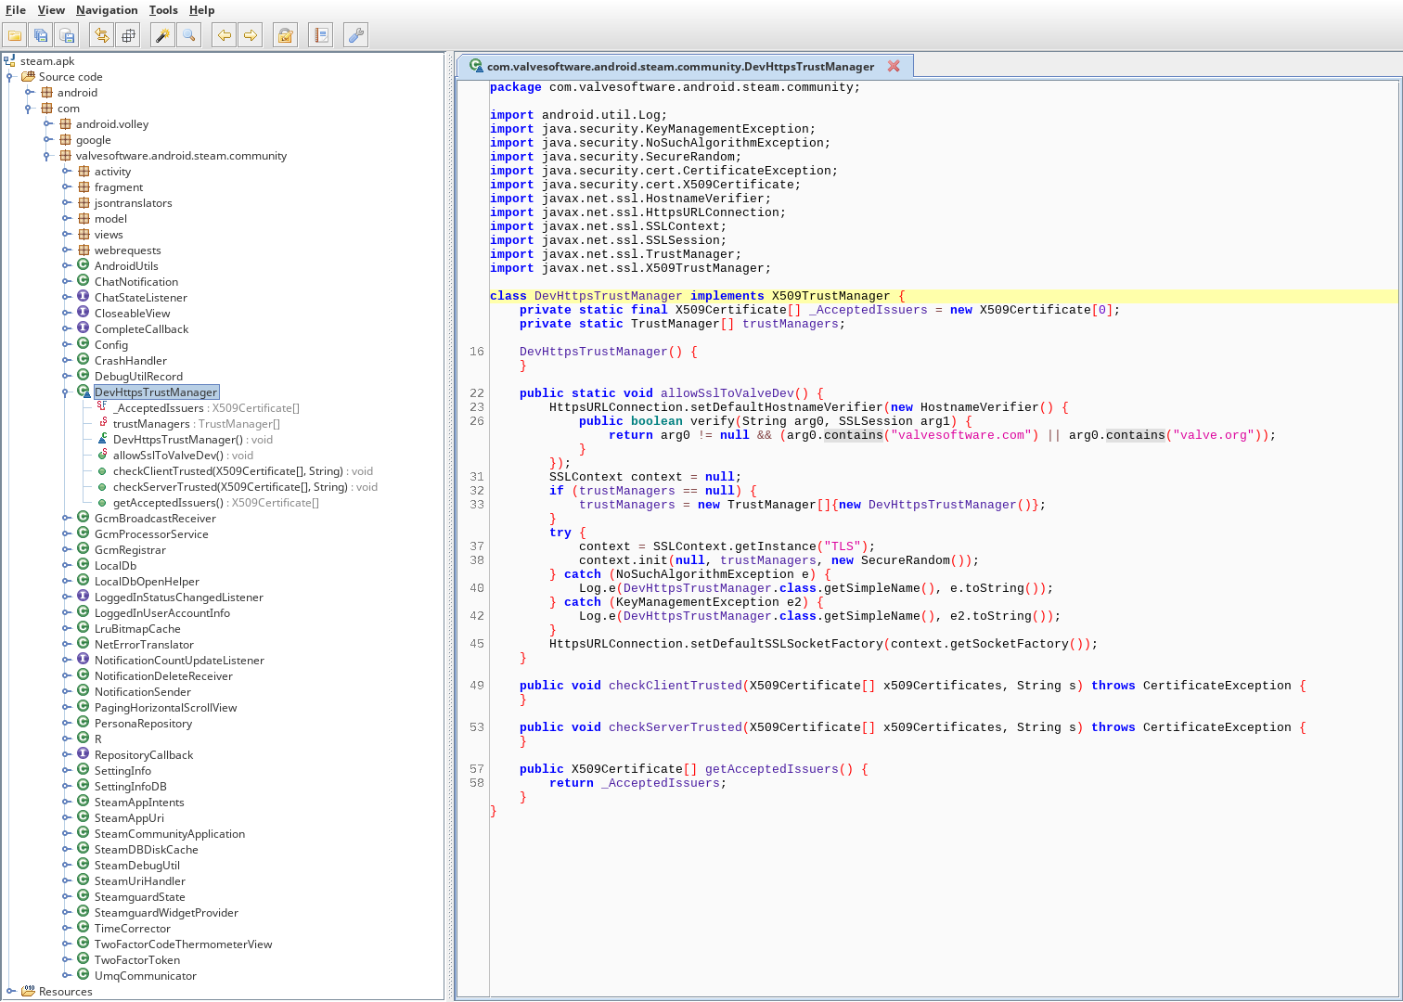Open Preferences wrench icon
This screenshot has width=1403, height=1002.
[x=355, y=35]
